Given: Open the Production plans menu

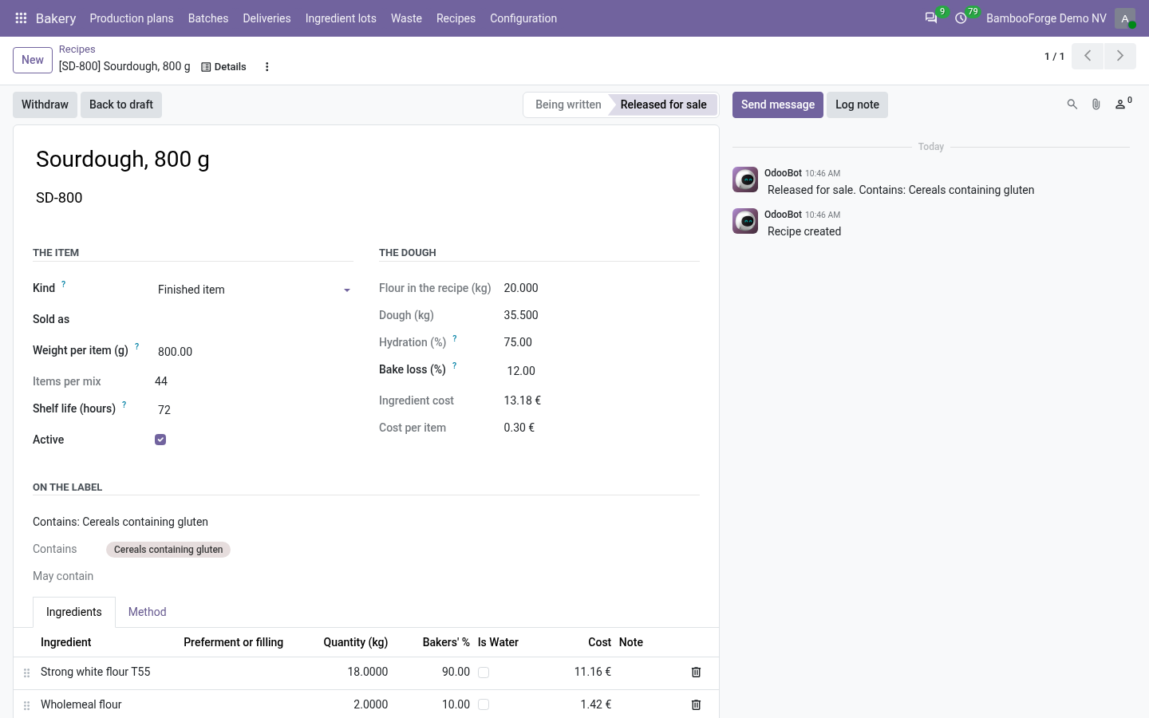Looking at the screenshot, I should 132,18.
